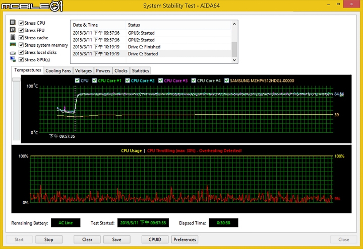Hide the CPU Core #3 graph line
Image resolution: width=363 pixels, height=249 pixels.
pyautogui.click(x=161, y=80)
